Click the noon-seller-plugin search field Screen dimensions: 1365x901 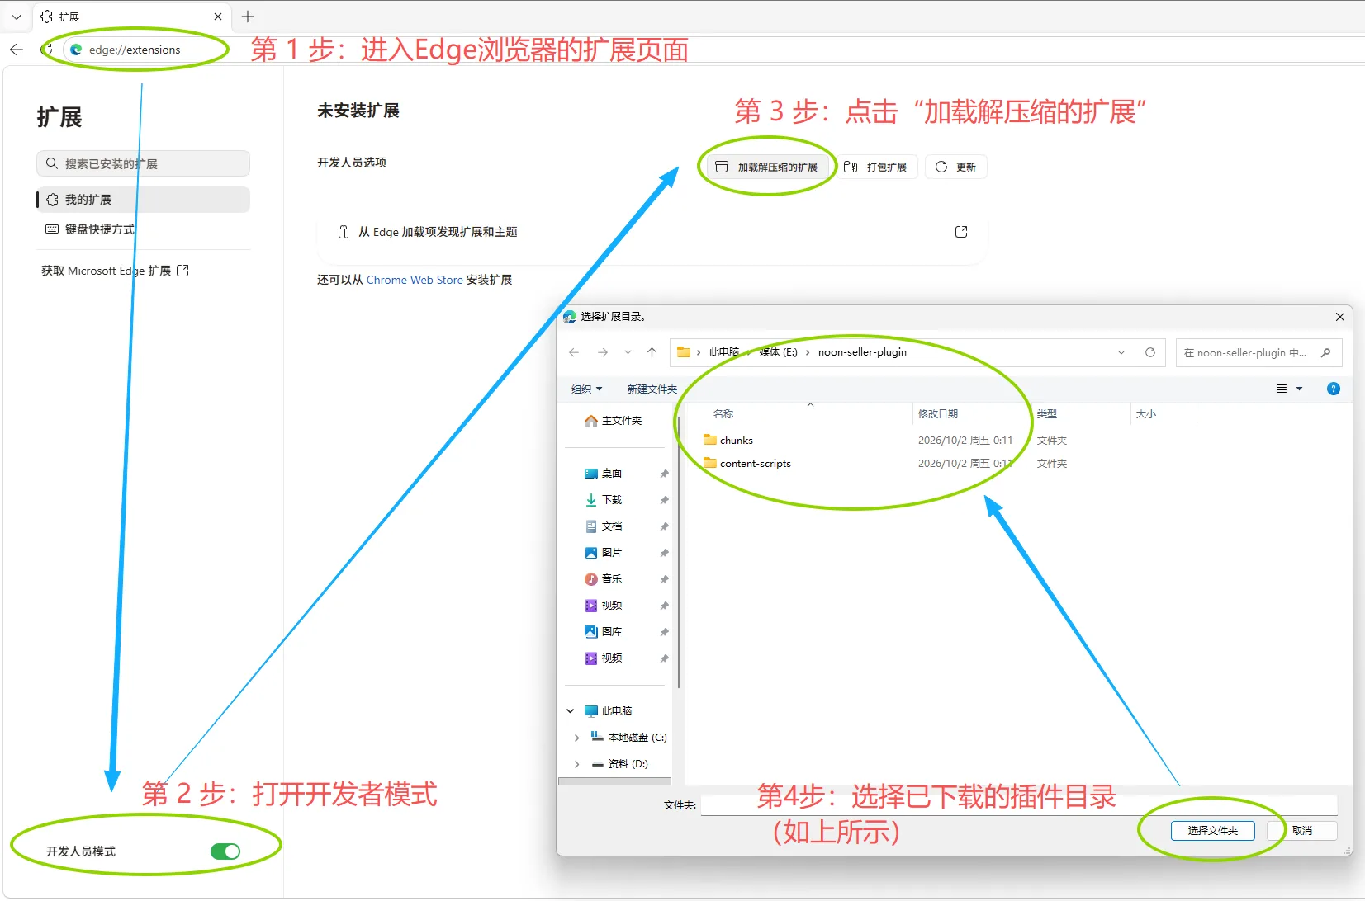(x=1247, y=353)
